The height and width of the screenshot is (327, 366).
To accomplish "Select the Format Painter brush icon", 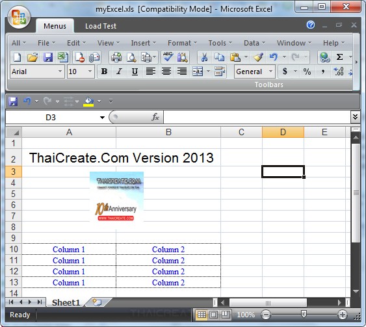I will coord(258,57).
